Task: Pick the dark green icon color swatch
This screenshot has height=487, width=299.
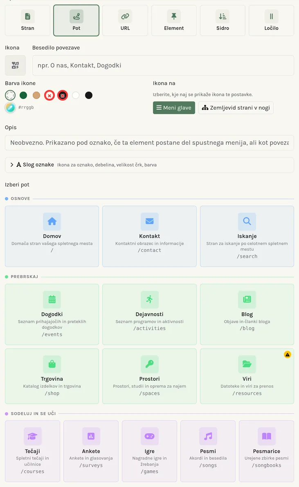Action: (x=23, y=95)
